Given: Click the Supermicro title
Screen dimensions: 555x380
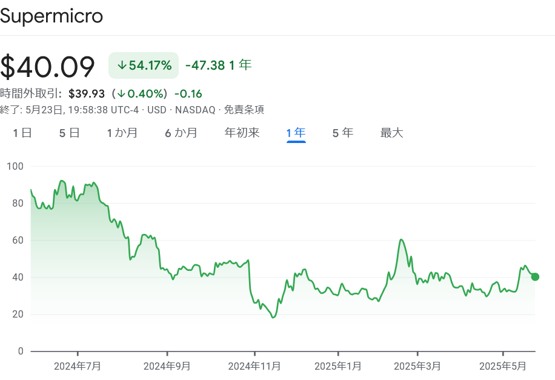Looking at the screenshot, I should [x=52, y=16].
